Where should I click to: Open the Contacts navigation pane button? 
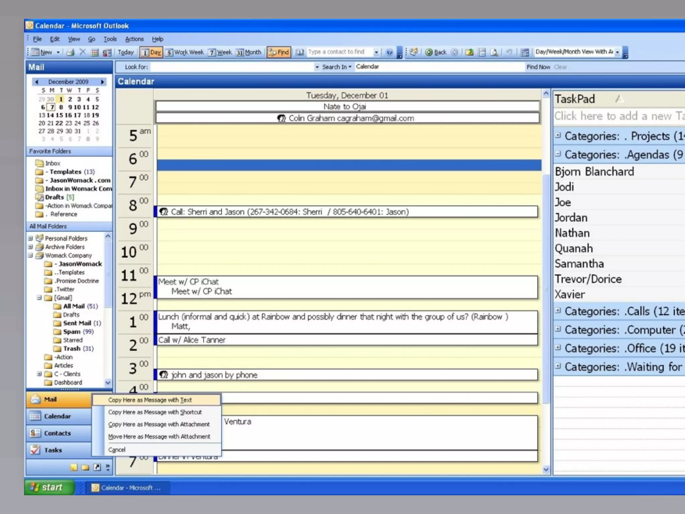click(58, 433)
